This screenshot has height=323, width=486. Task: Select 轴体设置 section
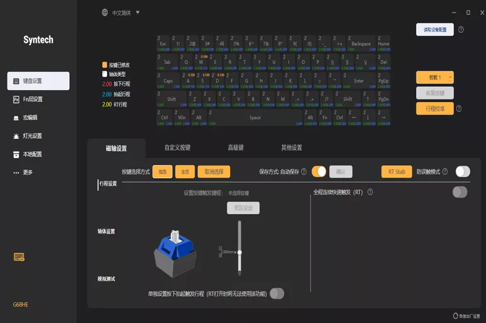click(x=107, y=231)
